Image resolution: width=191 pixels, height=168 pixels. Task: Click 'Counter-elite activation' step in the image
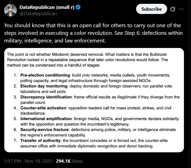(43, 108)
